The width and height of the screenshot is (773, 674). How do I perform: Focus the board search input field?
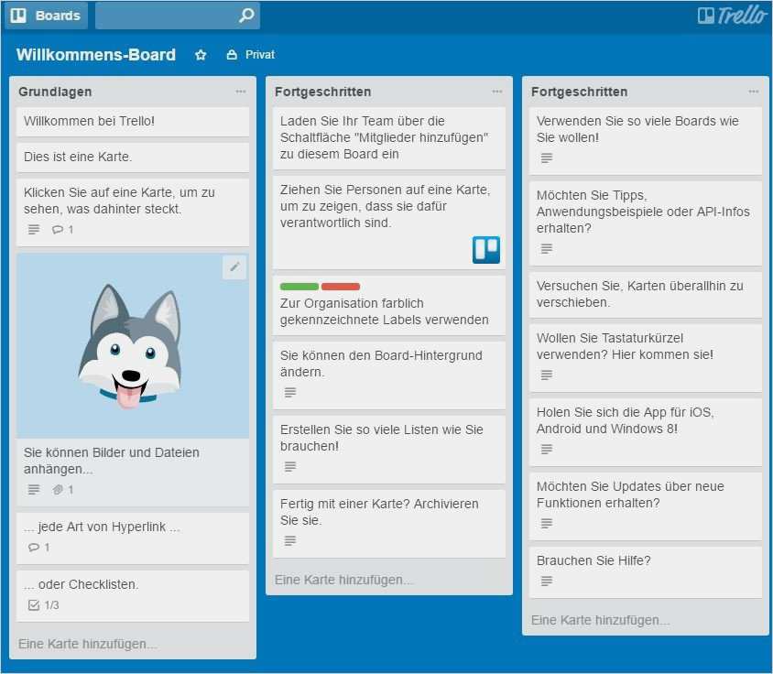coord(178,16)
